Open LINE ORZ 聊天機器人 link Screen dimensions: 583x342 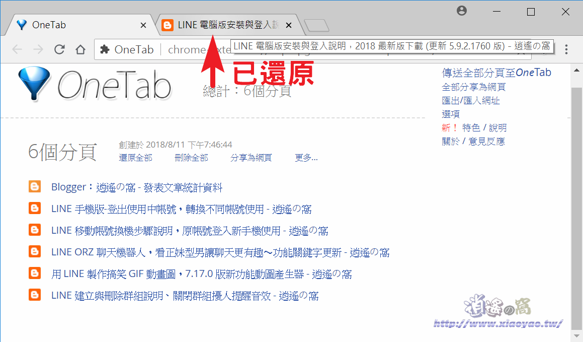(x=220, y=252)
